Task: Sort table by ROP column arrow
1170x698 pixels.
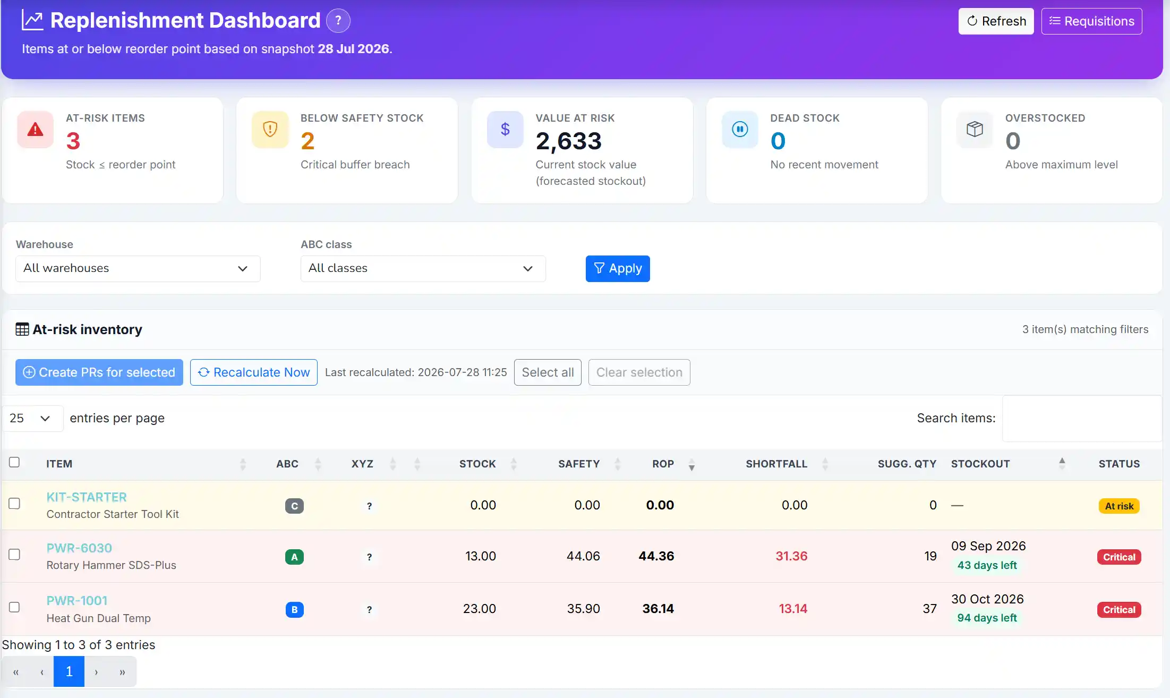Action: [x=691, y=464]
